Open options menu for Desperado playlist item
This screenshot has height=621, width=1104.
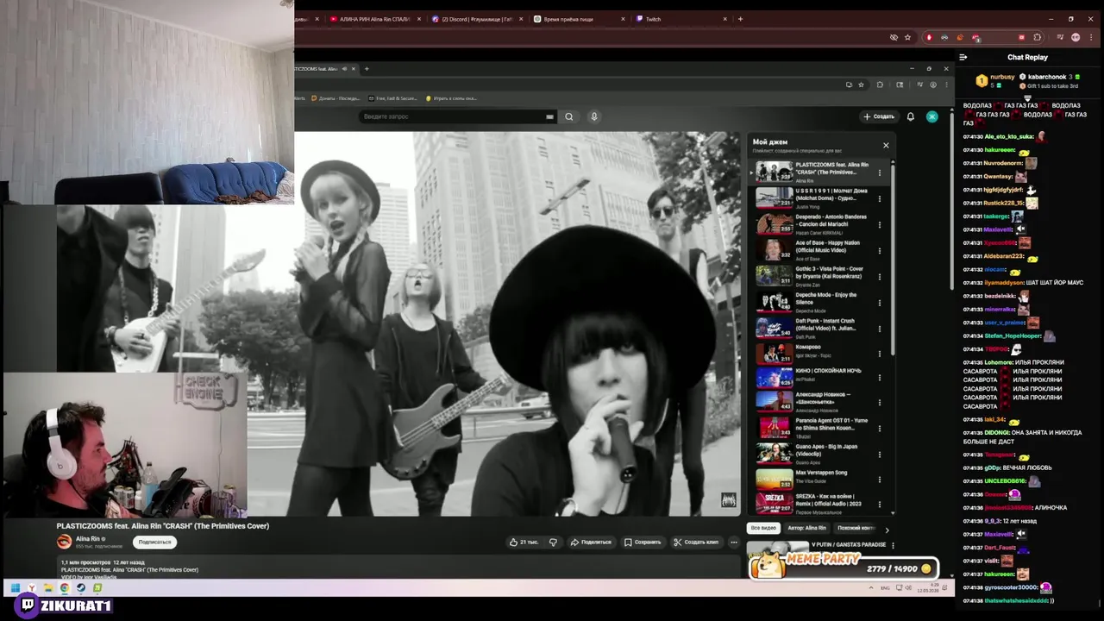(x=880, y=225)
